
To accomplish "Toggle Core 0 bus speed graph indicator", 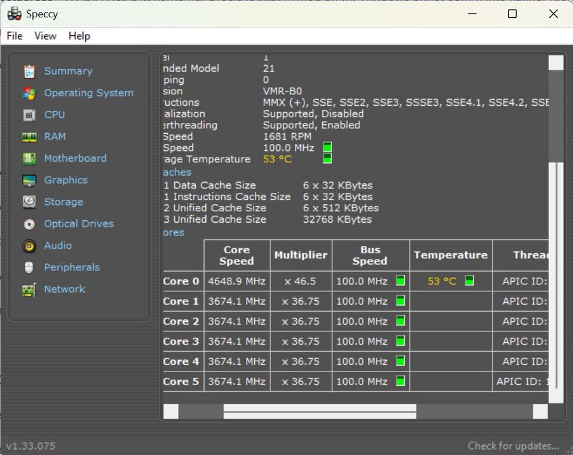I will click(x=401, y=281).
